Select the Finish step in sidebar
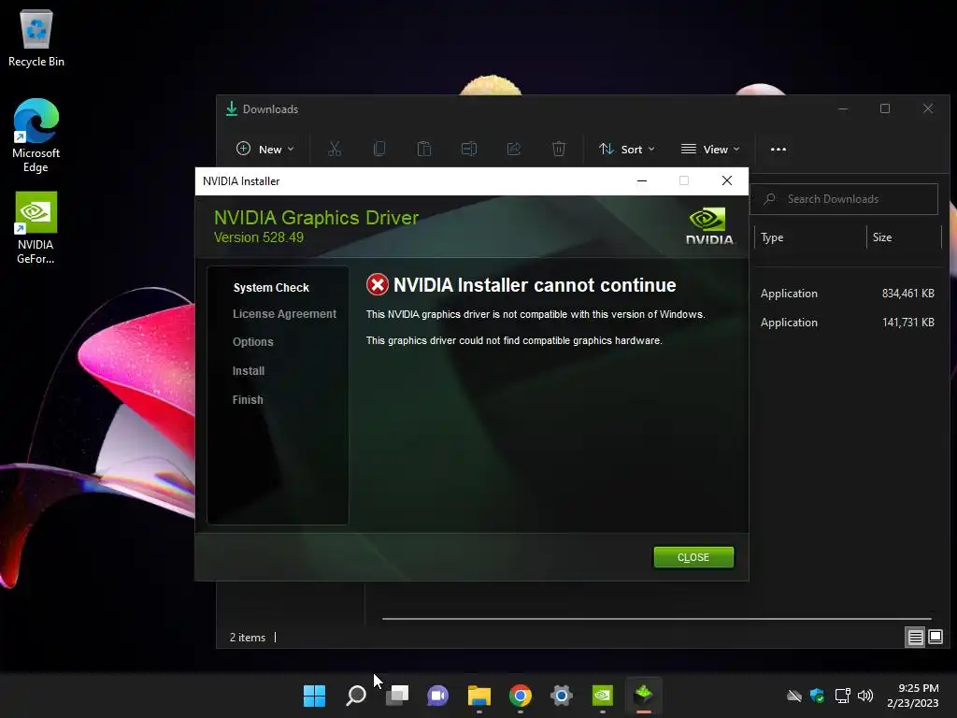957x718 pixels. [248, 400]
